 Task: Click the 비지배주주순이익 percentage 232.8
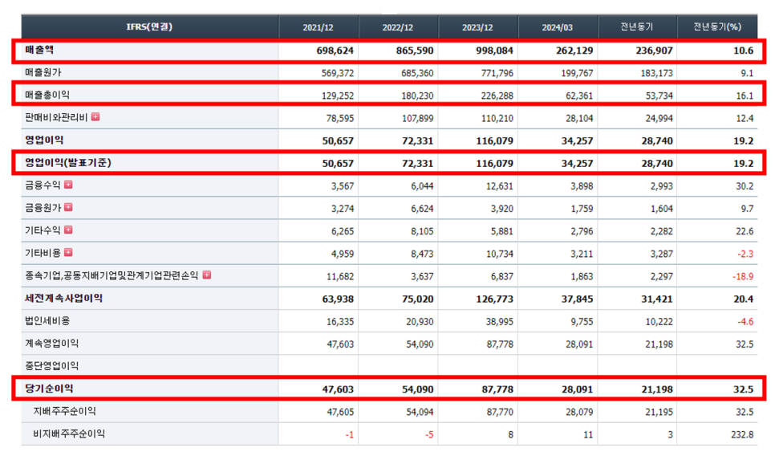pos(742,435)
